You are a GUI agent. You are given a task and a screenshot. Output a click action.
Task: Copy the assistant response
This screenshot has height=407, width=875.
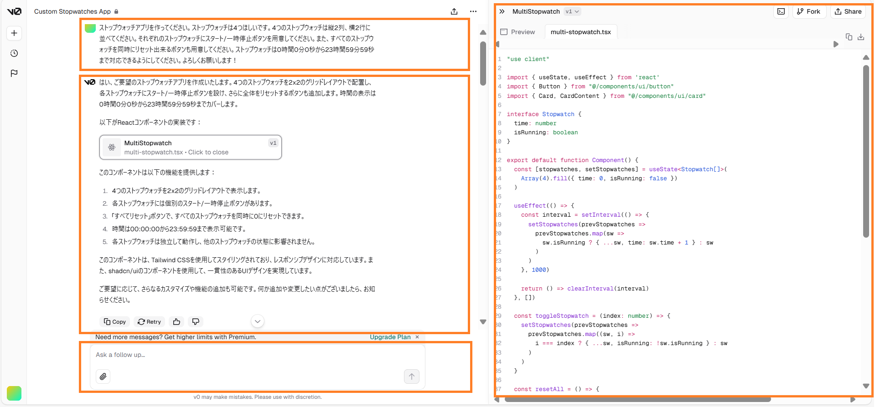click(x=115, y=322)
